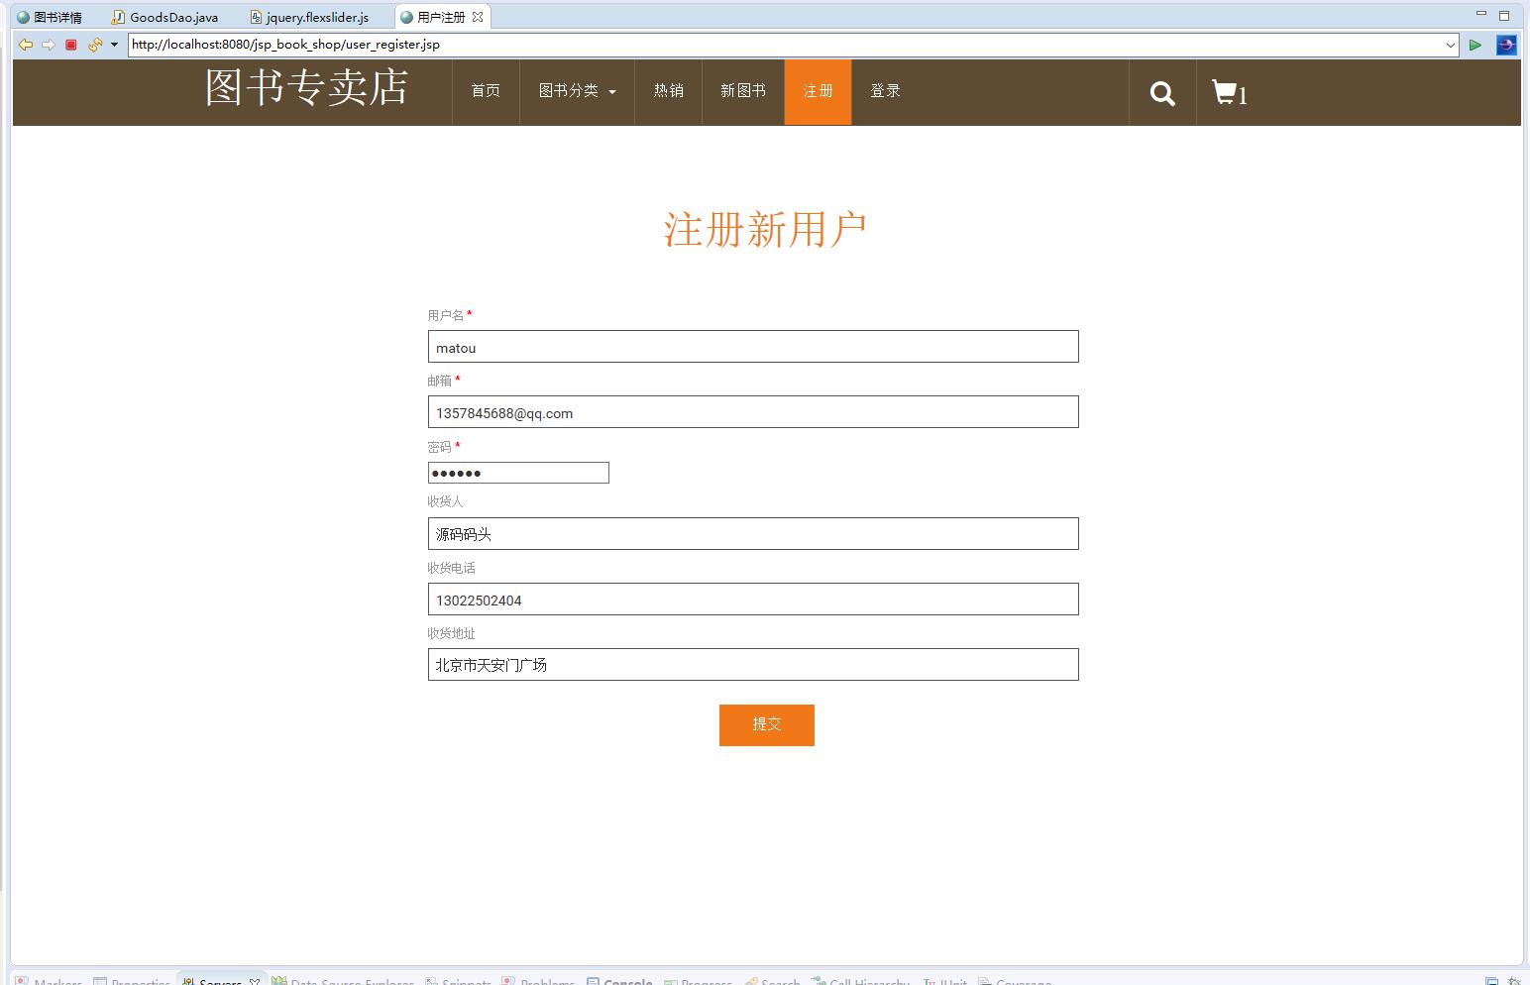Click the 提交 submit button
Viewport: 1530px width, 985px height.
766,724
